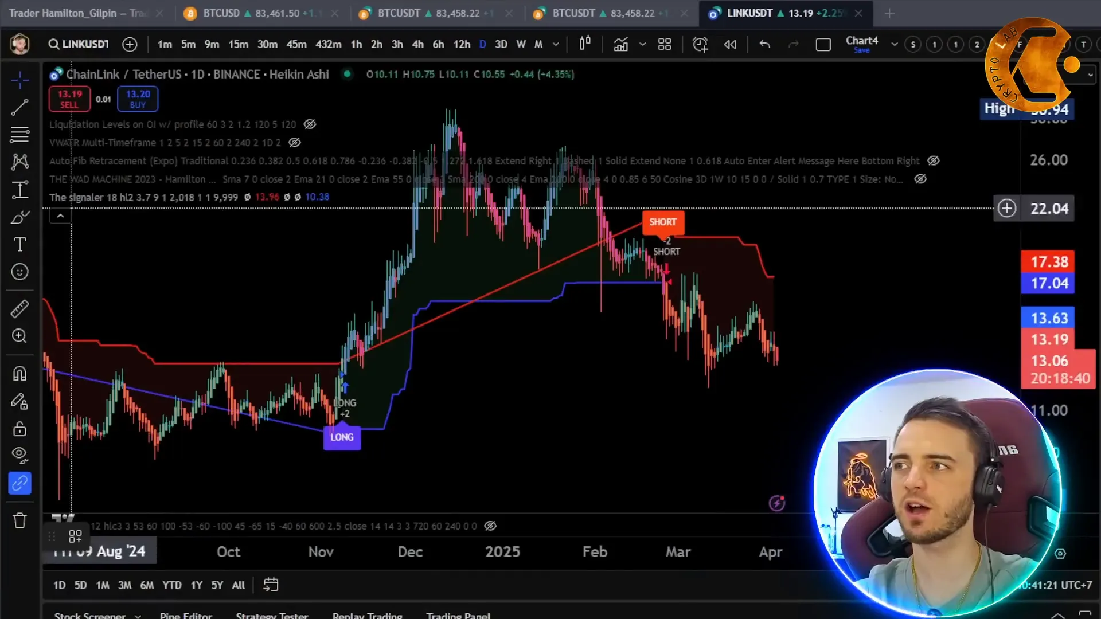Delete drawings with the trash icon
The image size is (1101, 619).
pyautogui.click(x=19, y=520)
